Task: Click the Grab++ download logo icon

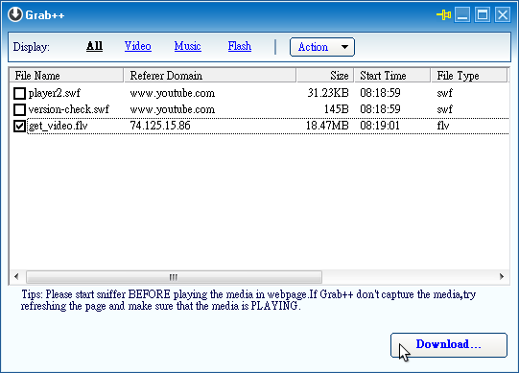Action: pos(15,14)
